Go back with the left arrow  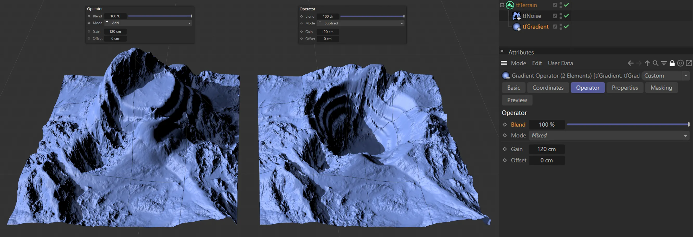pos(630,63)
